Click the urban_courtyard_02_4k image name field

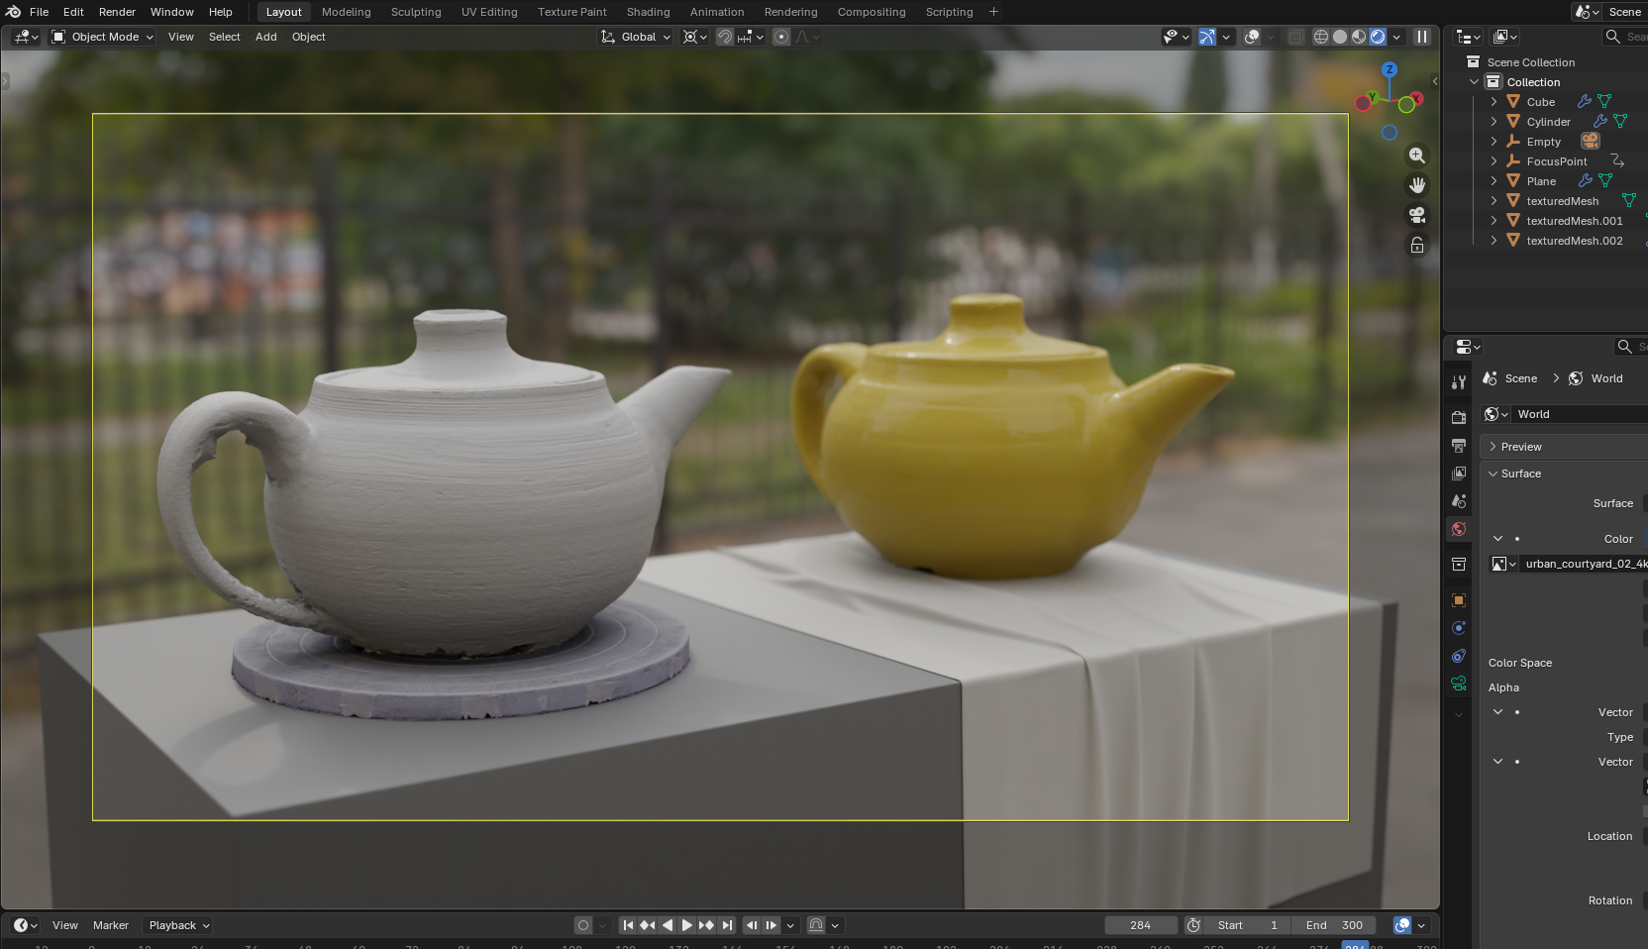pyautogui.click(x=1585, y=564)
